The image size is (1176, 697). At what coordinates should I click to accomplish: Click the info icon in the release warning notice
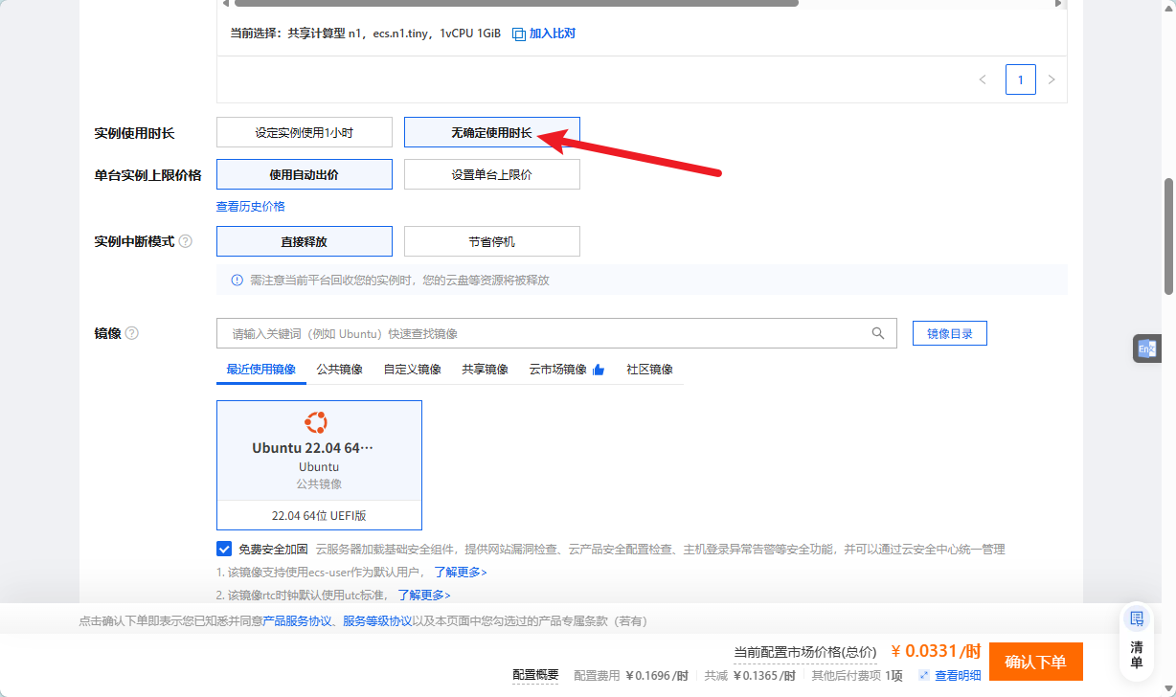pyautogui.click(x=237, y=281)
